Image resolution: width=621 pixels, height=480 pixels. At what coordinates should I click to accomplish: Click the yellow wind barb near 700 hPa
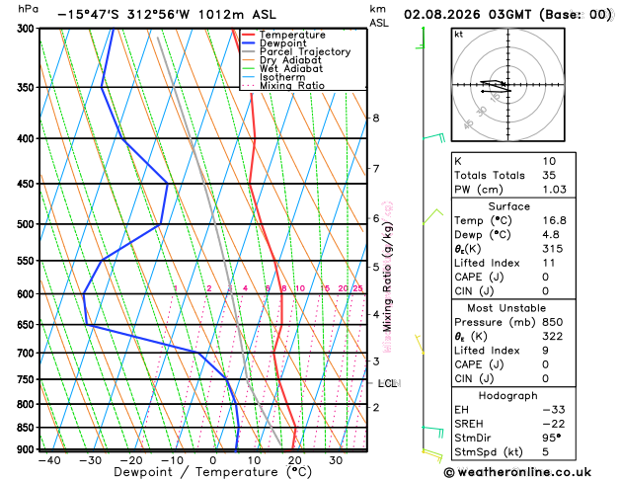pyautogui.click(x=420, y=344)
